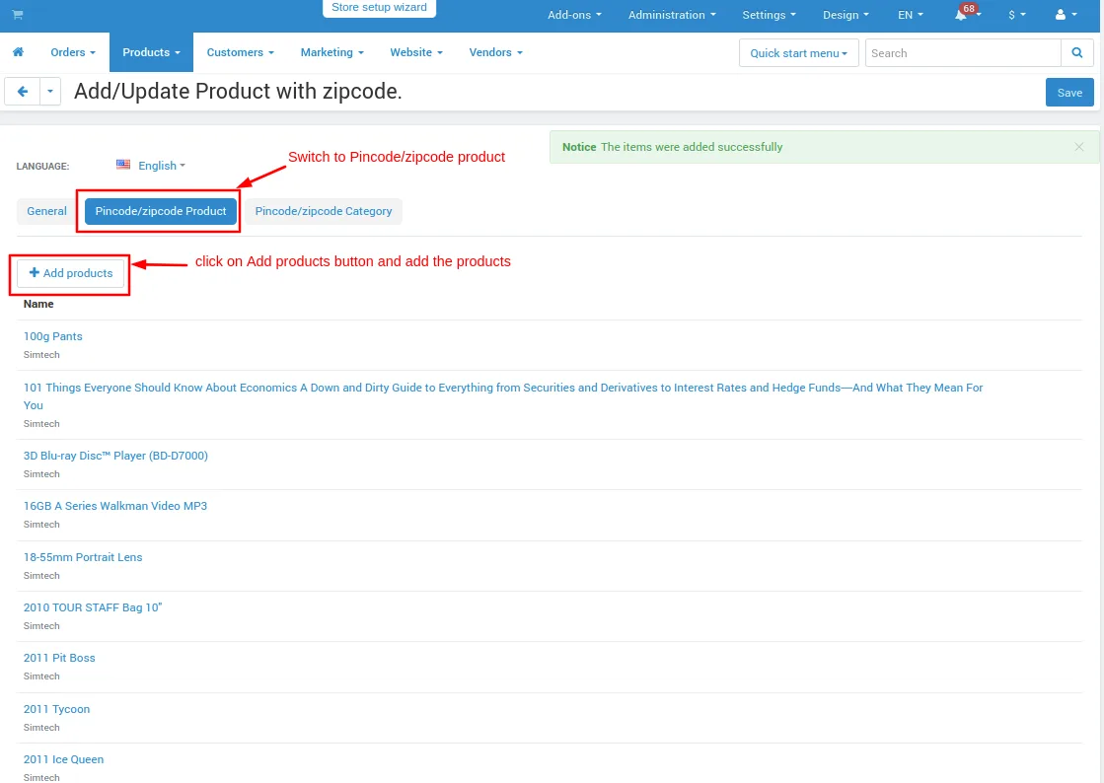Open the Administration menu
1104x783 pixels.
point(672,15)
